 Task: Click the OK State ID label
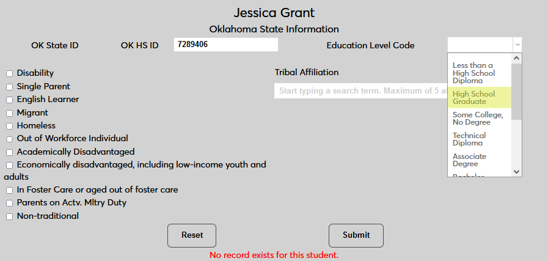click(x=55, y=45)
